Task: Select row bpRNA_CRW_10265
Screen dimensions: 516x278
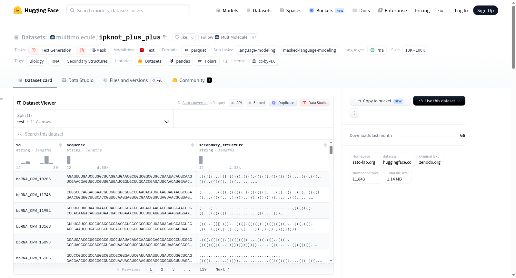Action: pos(171,179)
